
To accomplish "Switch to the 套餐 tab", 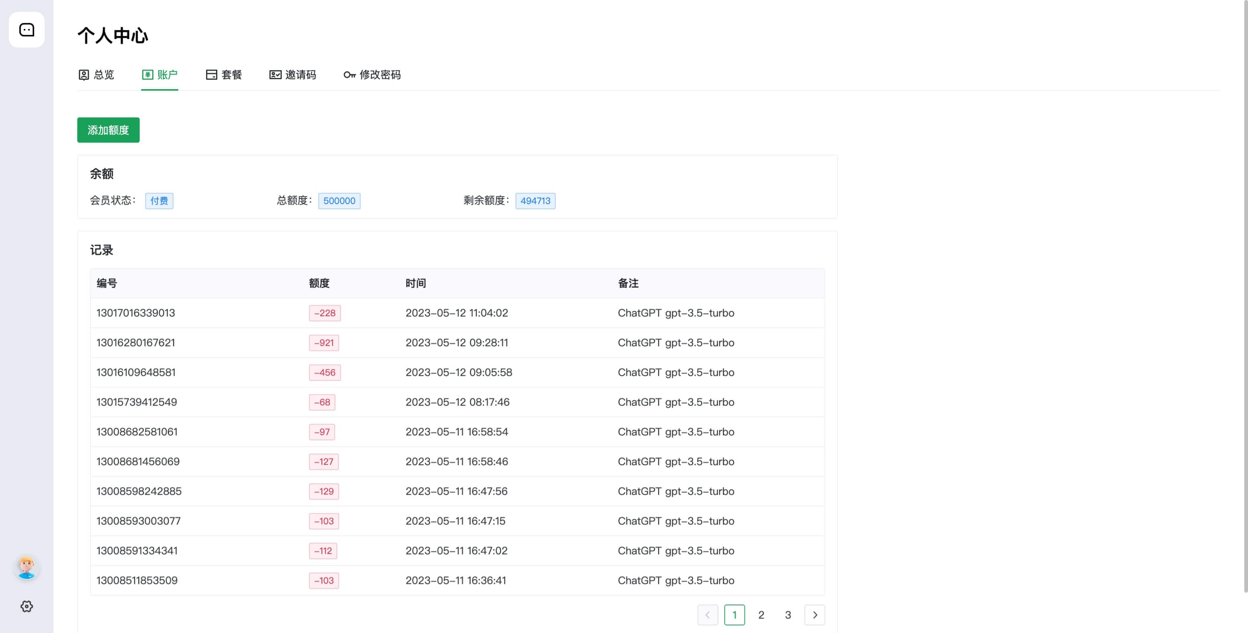I will click(231, 75).
